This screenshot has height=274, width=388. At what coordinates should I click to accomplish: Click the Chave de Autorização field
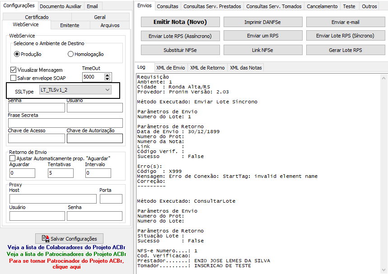pos(95,138)
